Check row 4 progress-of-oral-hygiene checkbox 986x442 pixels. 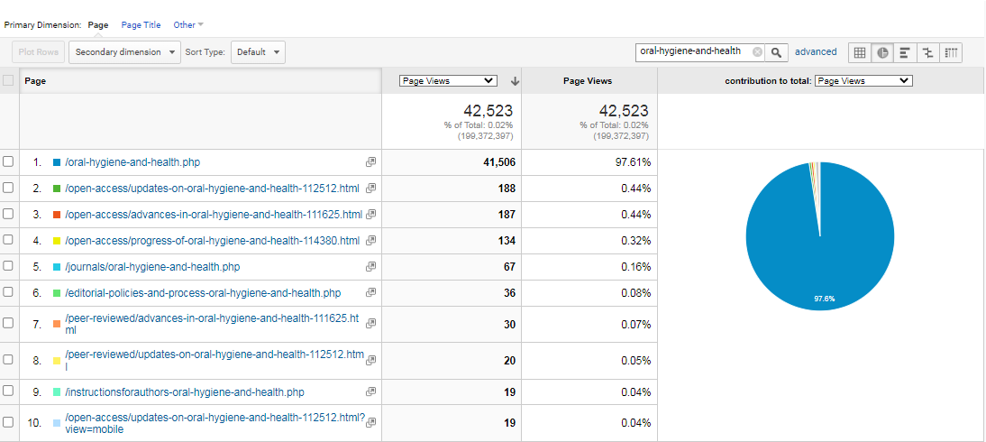click(8, 240)
